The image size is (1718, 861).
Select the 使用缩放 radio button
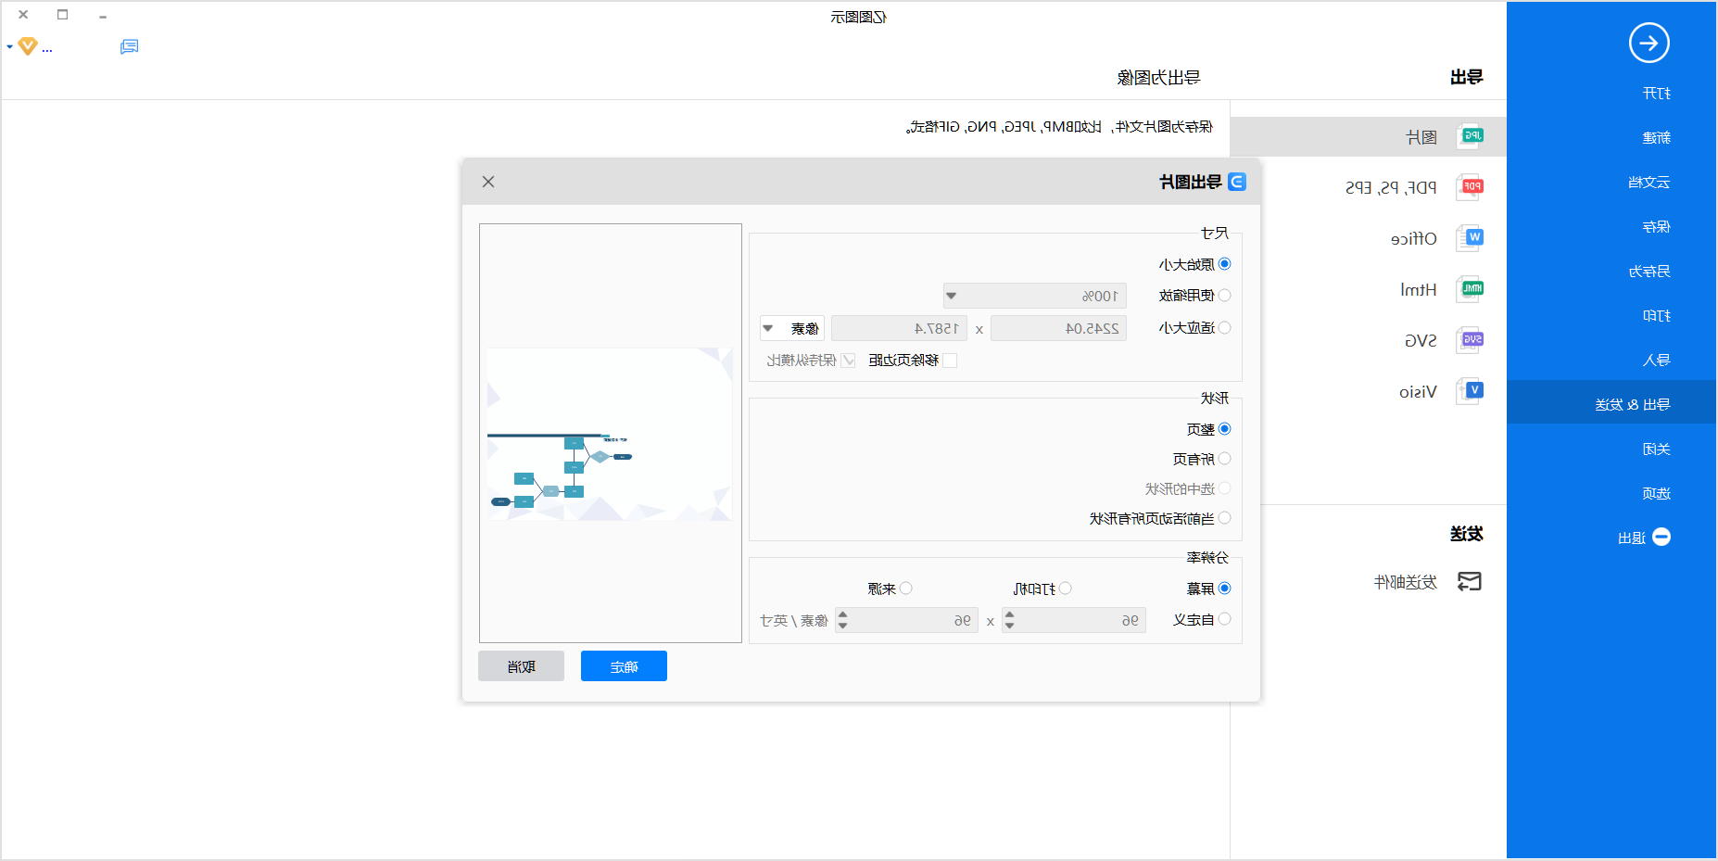click(1224, 296)
